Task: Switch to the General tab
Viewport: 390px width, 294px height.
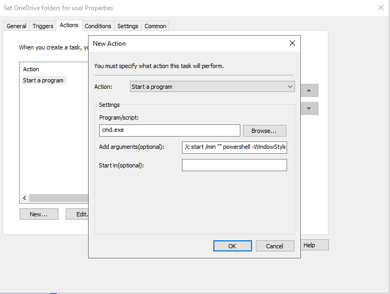Action: [x=16, y=26]
